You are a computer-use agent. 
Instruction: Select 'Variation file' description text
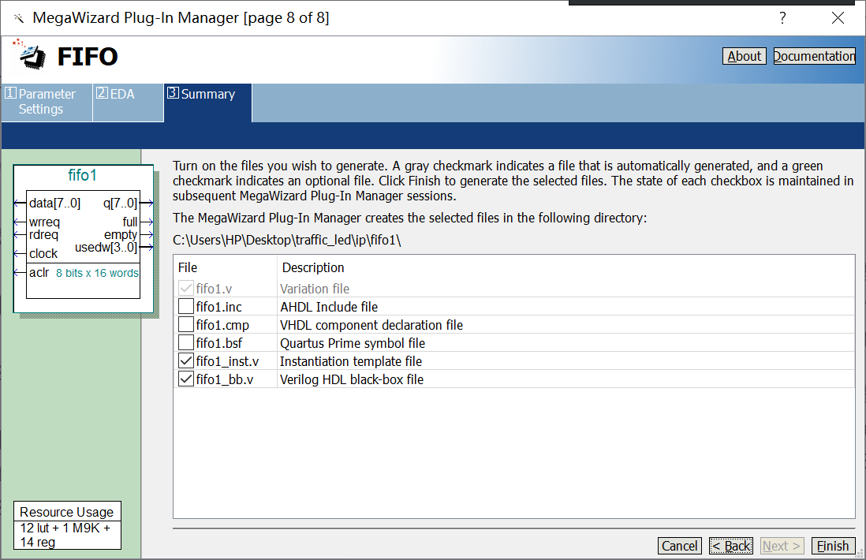coord(315,289)
